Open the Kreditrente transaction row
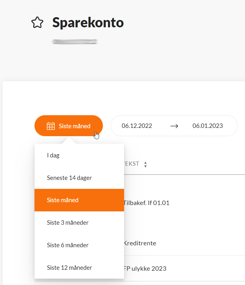 (140, 243)
